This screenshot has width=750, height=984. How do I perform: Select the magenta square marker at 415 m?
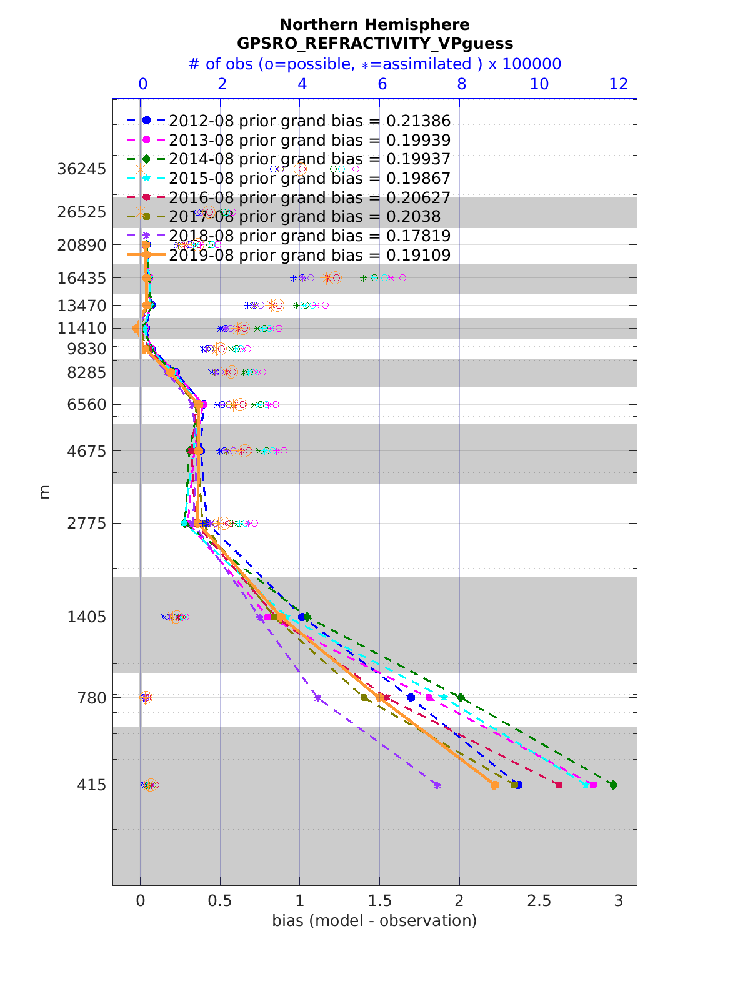(x=593, y=785)
